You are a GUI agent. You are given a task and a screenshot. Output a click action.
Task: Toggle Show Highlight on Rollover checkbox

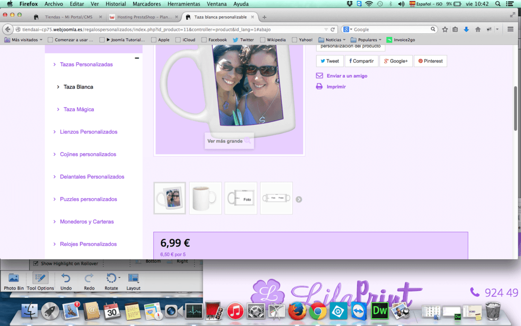coord(36,263)
